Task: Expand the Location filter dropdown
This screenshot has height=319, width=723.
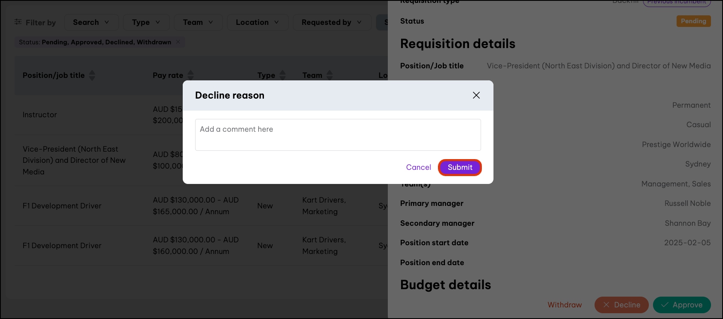Action: [x=257, y=22]
